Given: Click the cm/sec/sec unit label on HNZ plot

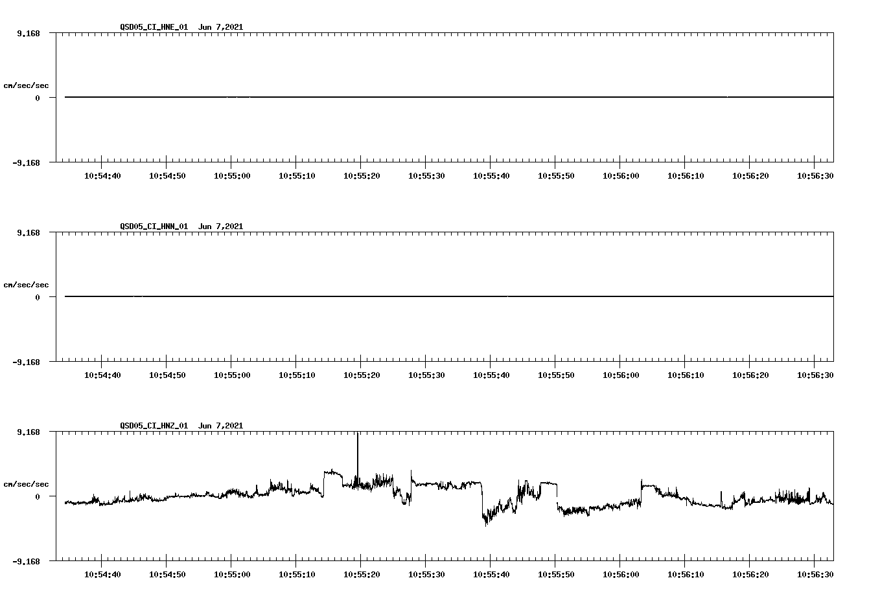Looking at the screenshot, I should 26,484.
